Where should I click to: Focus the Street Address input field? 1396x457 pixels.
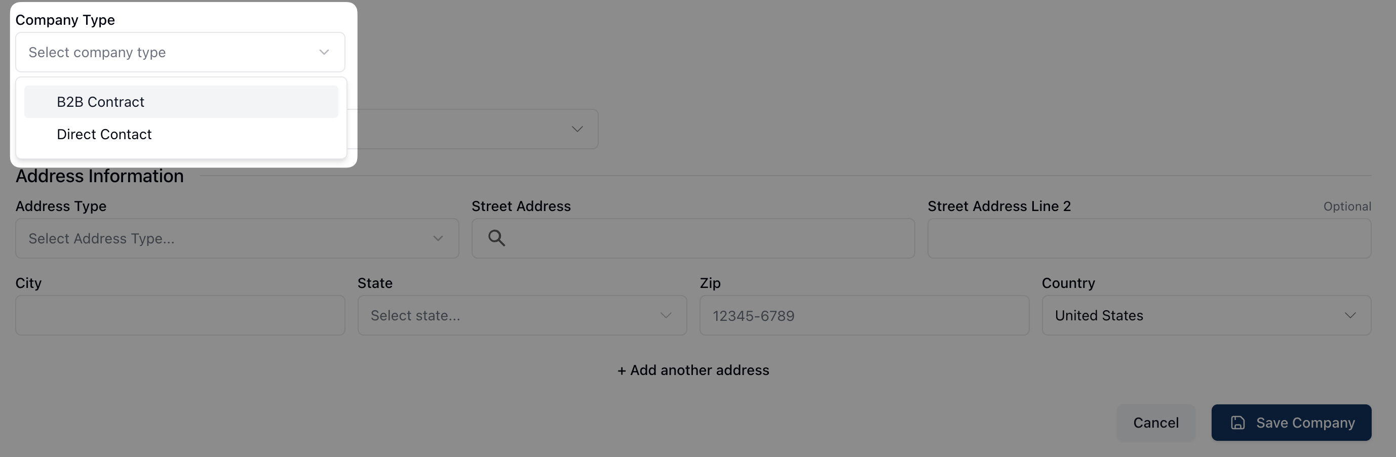[705, 239]
